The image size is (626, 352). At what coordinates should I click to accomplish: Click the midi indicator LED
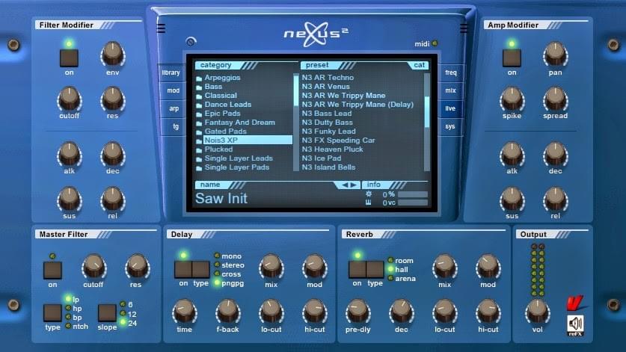pyautogui.click(x=435, y=43)
